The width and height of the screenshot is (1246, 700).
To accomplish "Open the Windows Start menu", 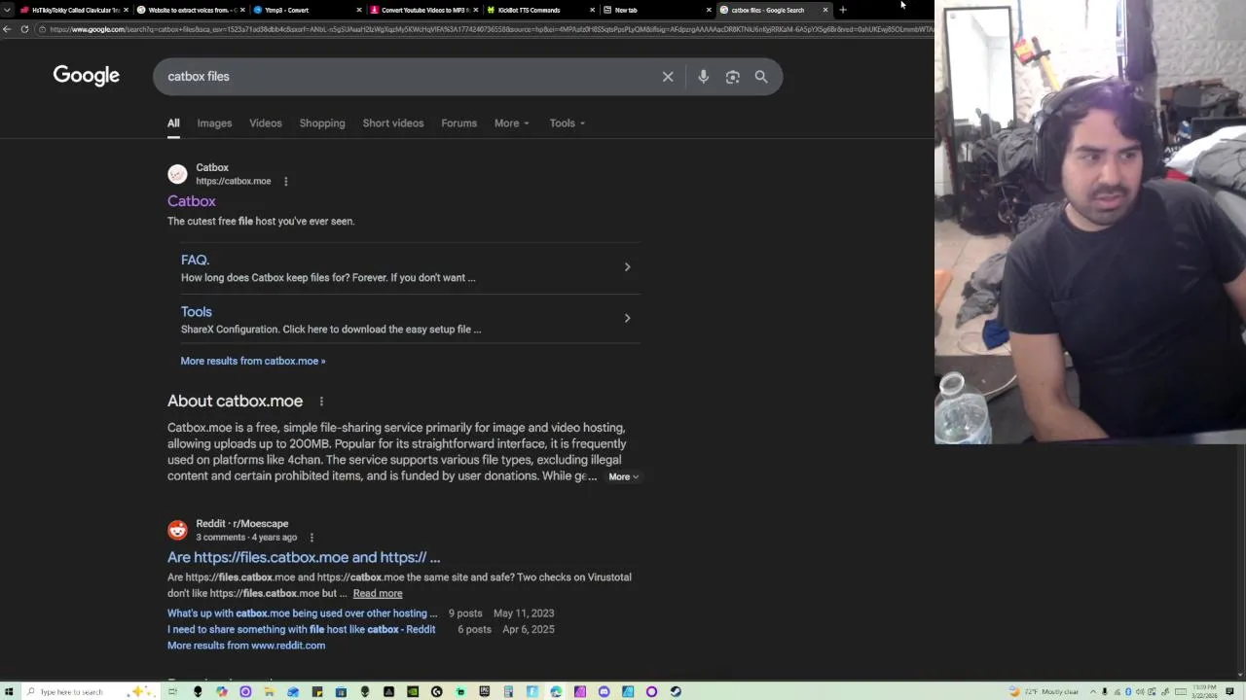I will coord(9,691).
